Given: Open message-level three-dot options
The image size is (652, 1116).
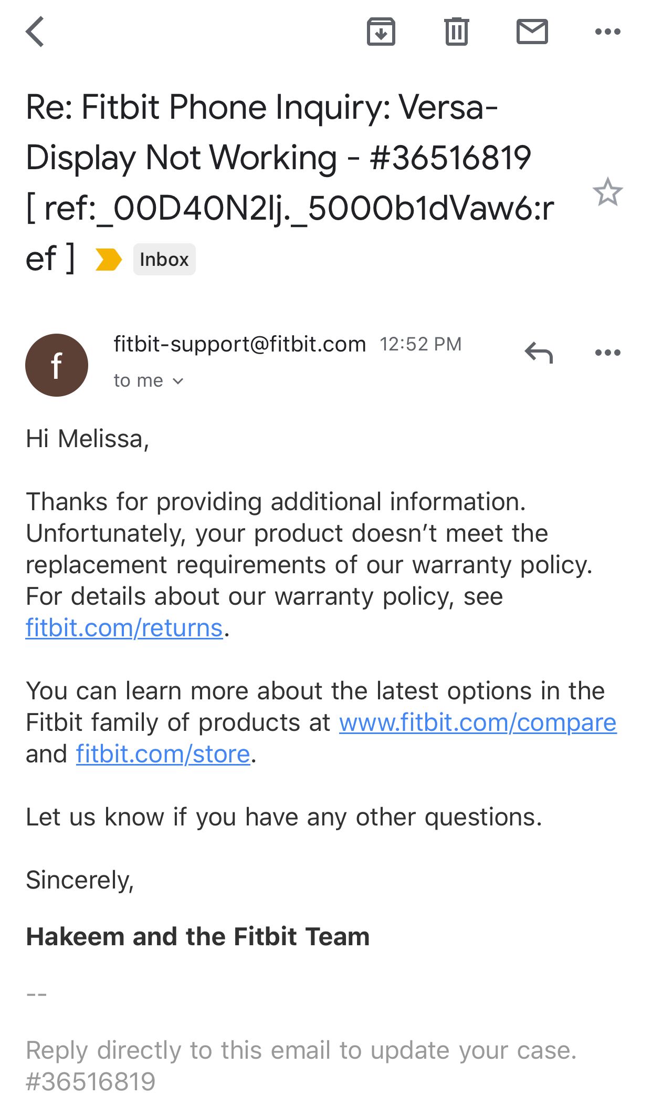Looking at the screenshot, I should pos(607,353).
